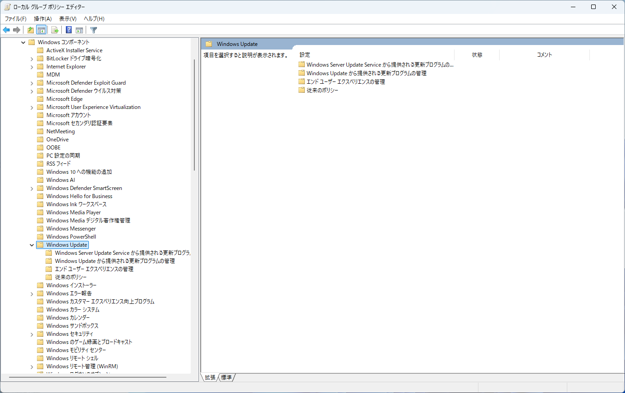This screenshot has height=393, width=625.
Task: Select Windows 10 への機能の追加 in tree
Action: tap(79, 172)
